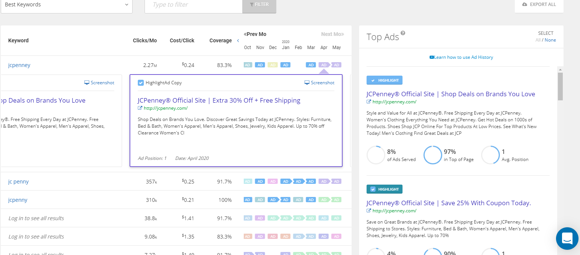Apply the FILTER button
This screenshot has width=580, height=255.
(x=259, y=5)
